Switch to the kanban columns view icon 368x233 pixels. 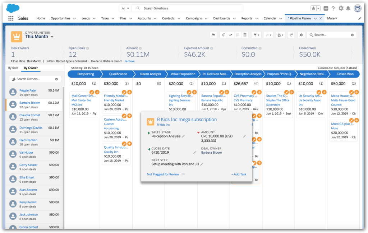pyautogui.click(x=238, y=35)
